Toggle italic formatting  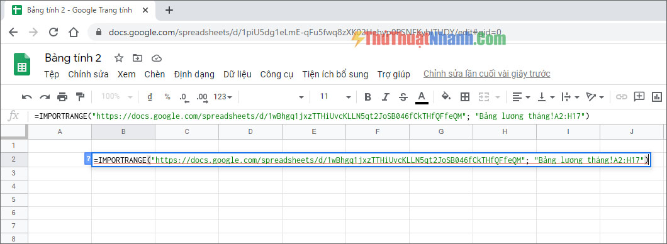[385, 97]
